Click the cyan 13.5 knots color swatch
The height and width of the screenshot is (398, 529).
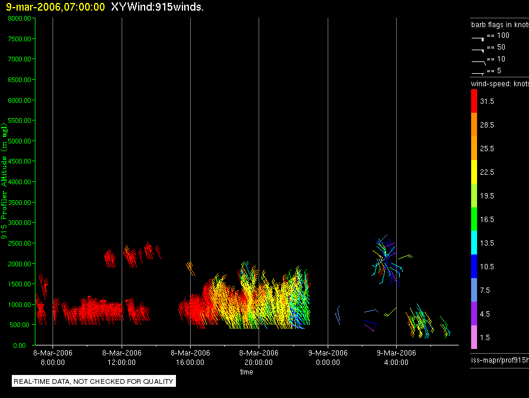(474, 243)
